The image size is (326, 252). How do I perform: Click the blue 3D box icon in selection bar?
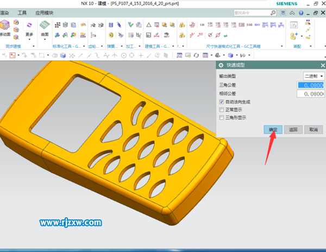tap(63, 55)
